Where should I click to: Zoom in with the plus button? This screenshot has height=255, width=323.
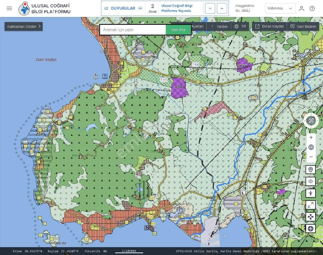311,137
